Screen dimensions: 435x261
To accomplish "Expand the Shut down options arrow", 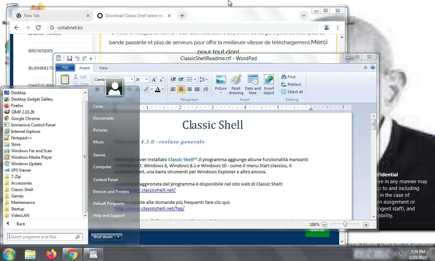I will (119, 237).
